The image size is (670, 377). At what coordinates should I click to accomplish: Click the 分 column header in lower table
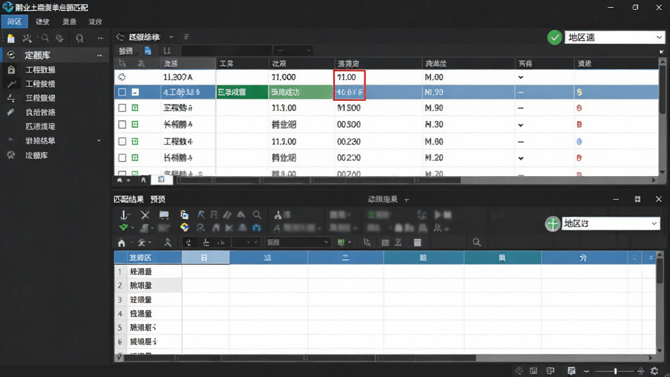pos(583,257)
